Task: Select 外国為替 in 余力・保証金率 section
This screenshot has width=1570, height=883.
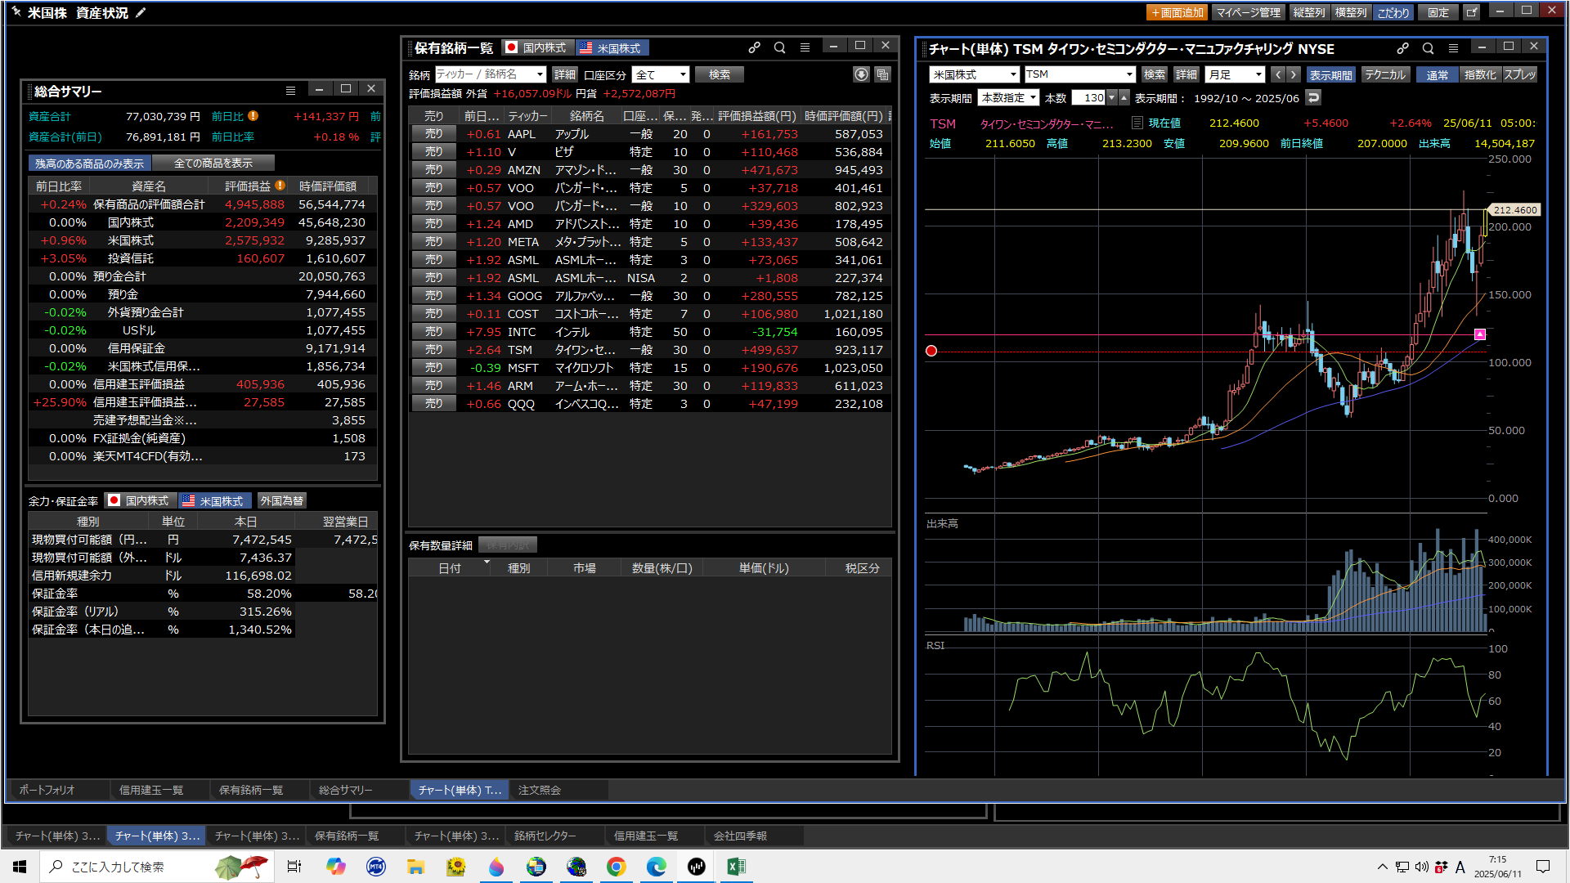Action: 282,500
